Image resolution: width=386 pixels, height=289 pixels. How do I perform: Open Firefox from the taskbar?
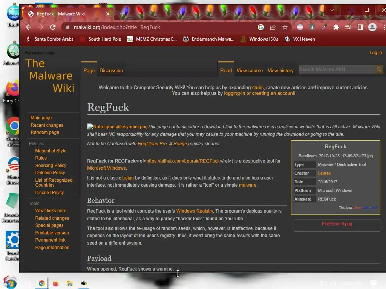click(x=56, y=283)
